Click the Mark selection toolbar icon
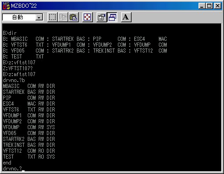The width and height of the screenshot is (224, 174). click(52, 17)
